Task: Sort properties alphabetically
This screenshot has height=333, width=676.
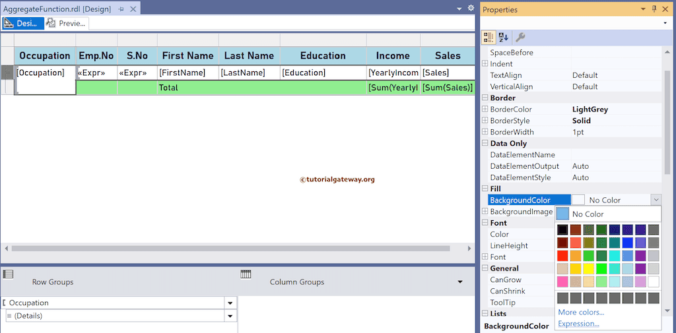Action: pyautogui.click(x=503, y=38)
